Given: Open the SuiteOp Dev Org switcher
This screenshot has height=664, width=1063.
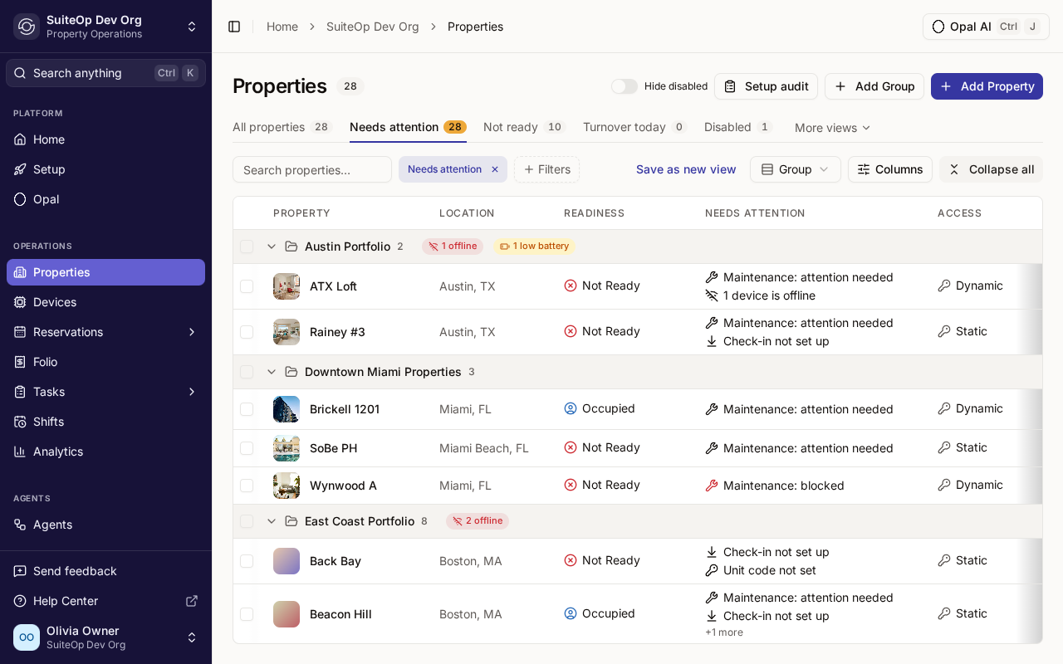Looking at the screenshot, I should click(x=105, y=27).
